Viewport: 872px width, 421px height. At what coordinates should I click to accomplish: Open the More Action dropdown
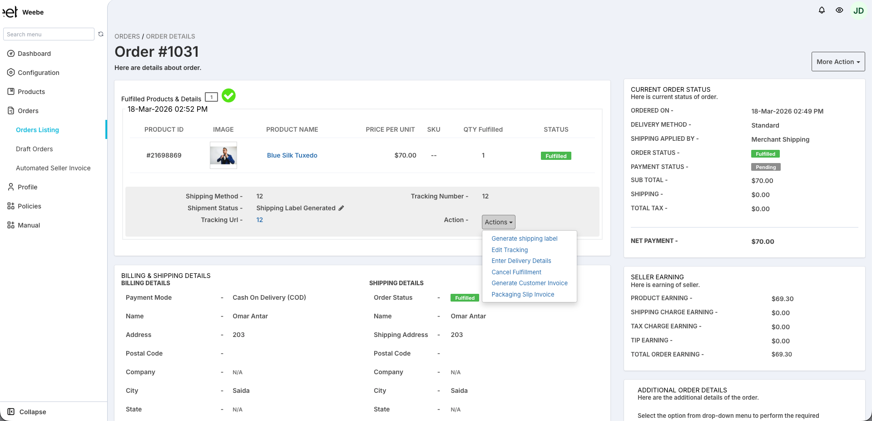coord(838,61)
